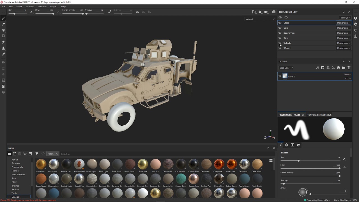Switch to the Texture Set Settings tab

(x=319, y=115)
